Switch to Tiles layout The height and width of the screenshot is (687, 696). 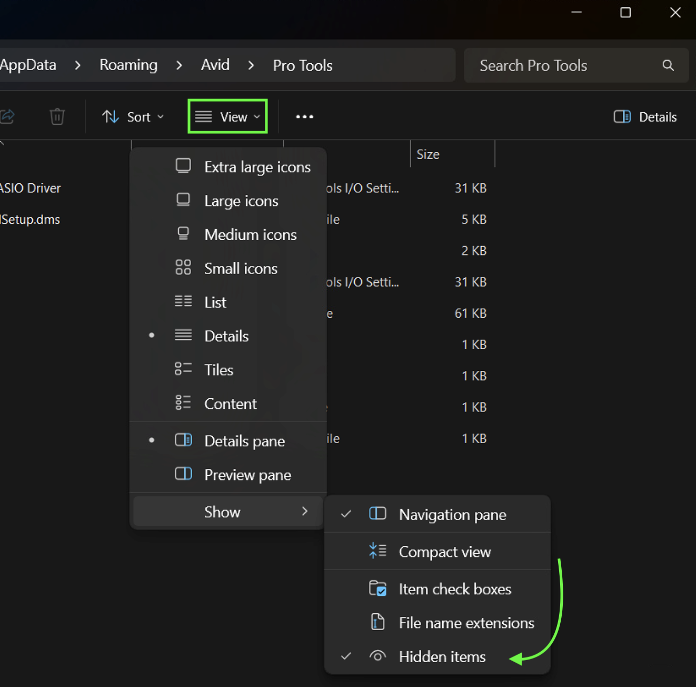point(218,370)
